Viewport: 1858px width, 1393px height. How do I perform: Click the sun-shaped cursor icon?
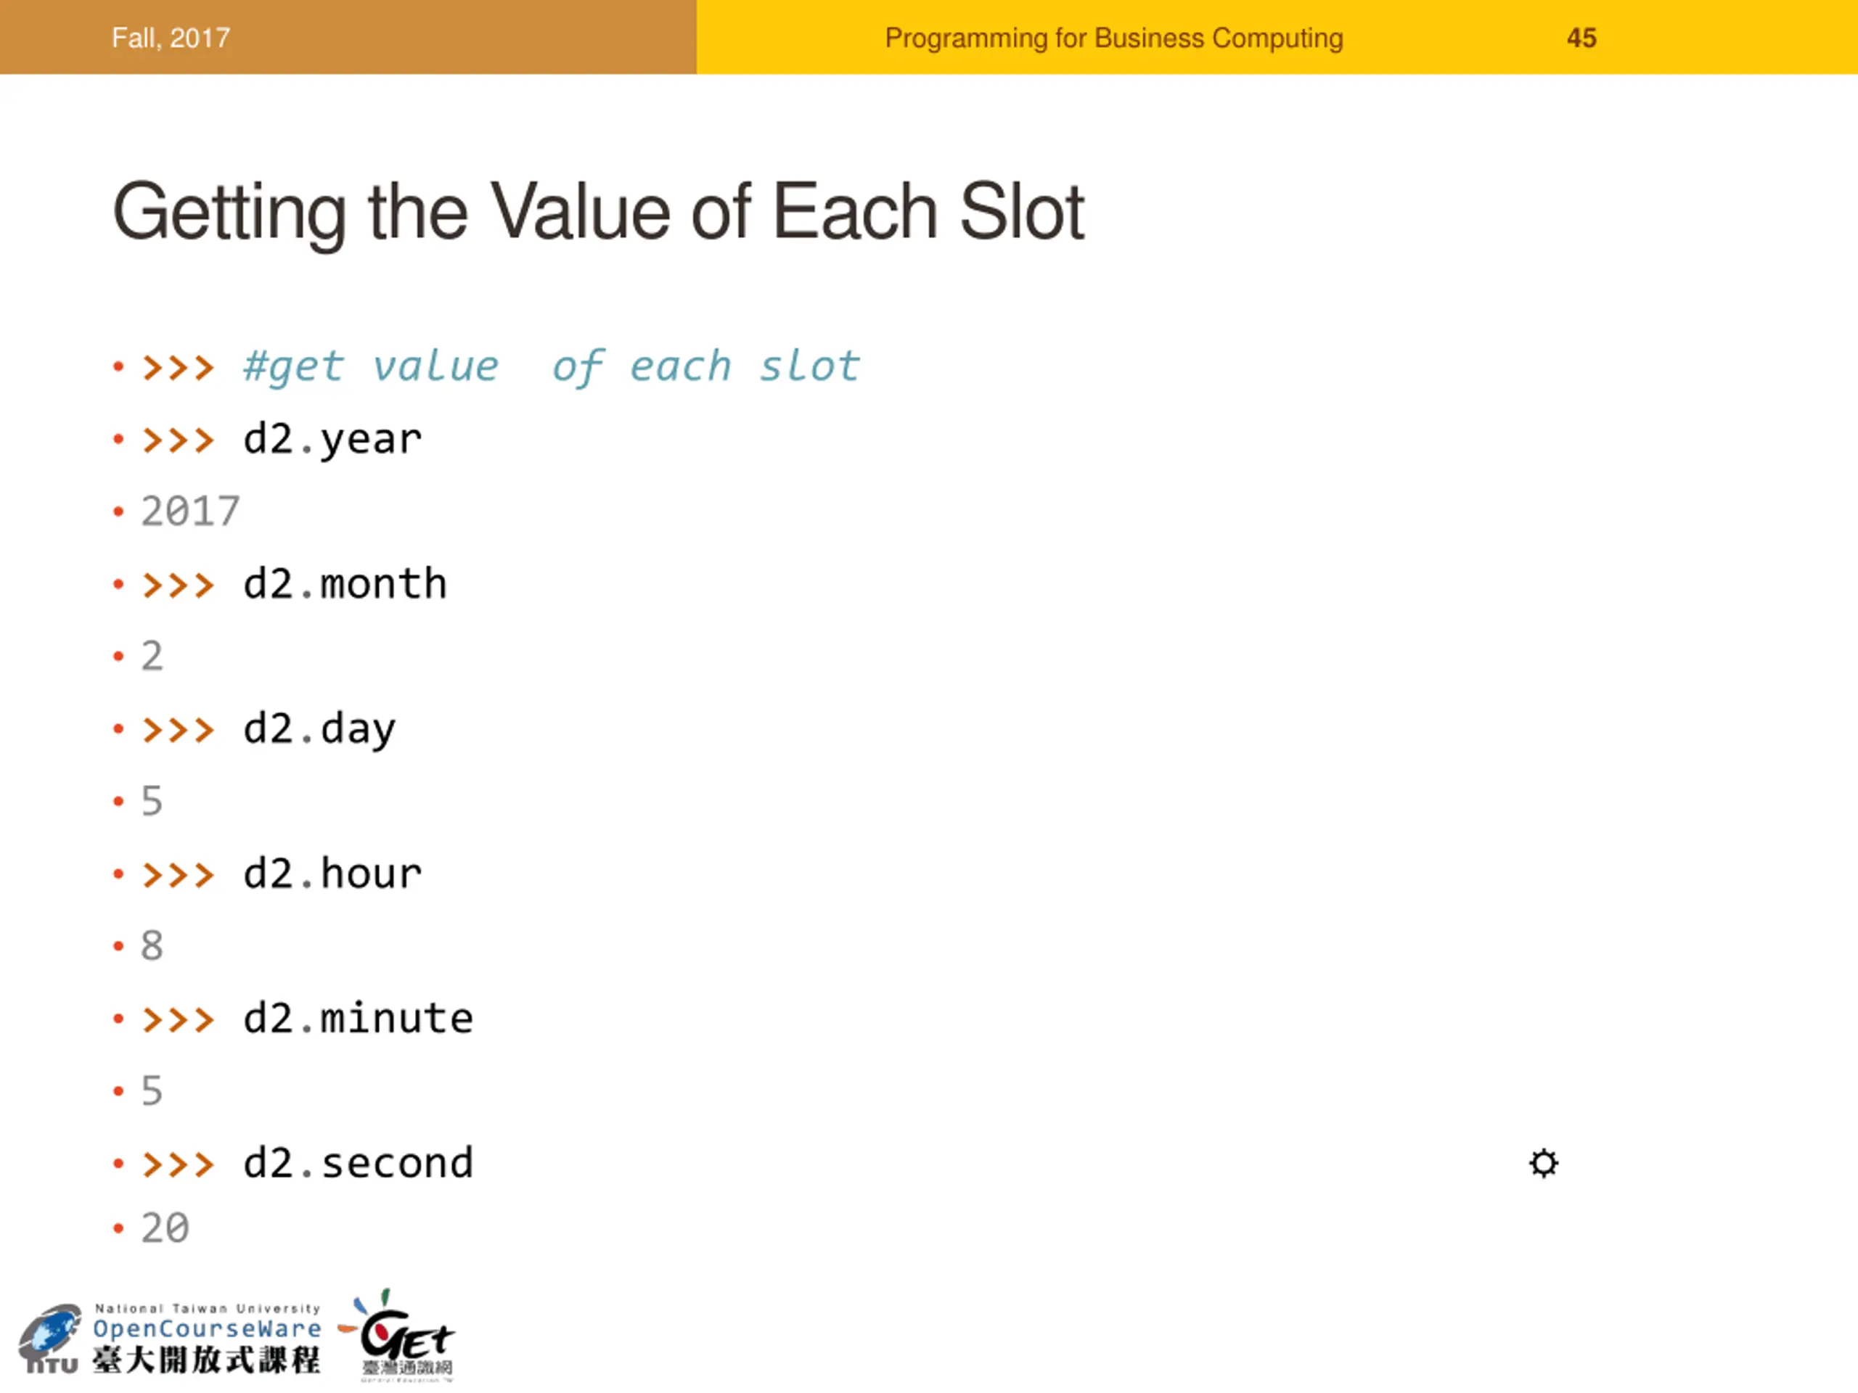tap(1543, 1163)
